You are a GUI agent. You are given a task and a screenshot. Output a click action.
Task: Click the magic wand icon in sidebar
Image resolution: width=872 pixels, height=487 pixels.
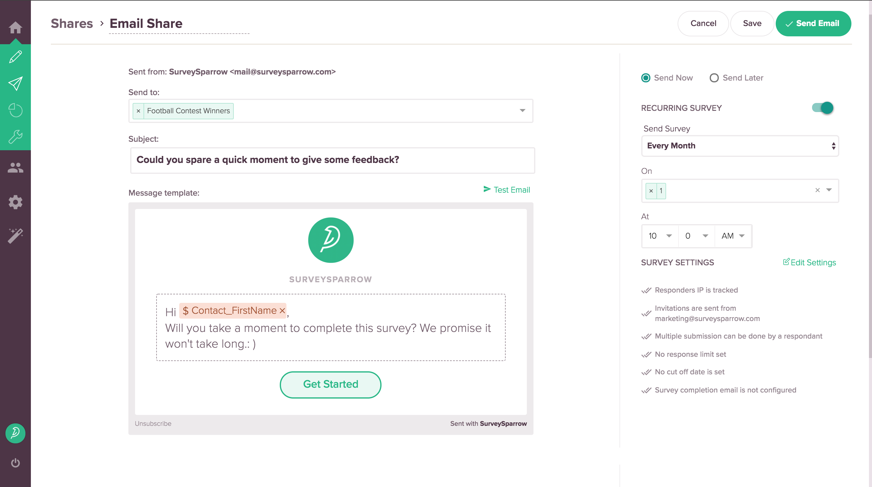pyautogui.click(x=15, y=236)
